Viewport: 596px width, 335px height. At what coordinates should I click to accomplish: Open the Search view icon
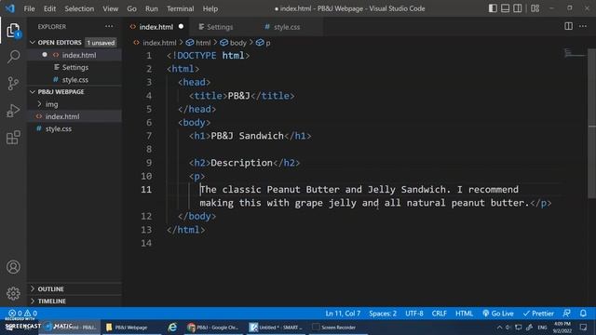point(13,57)
